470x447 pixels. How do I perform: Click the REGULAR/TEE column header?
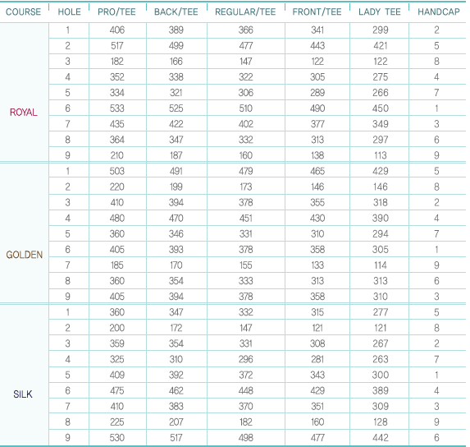coord(245,12)
